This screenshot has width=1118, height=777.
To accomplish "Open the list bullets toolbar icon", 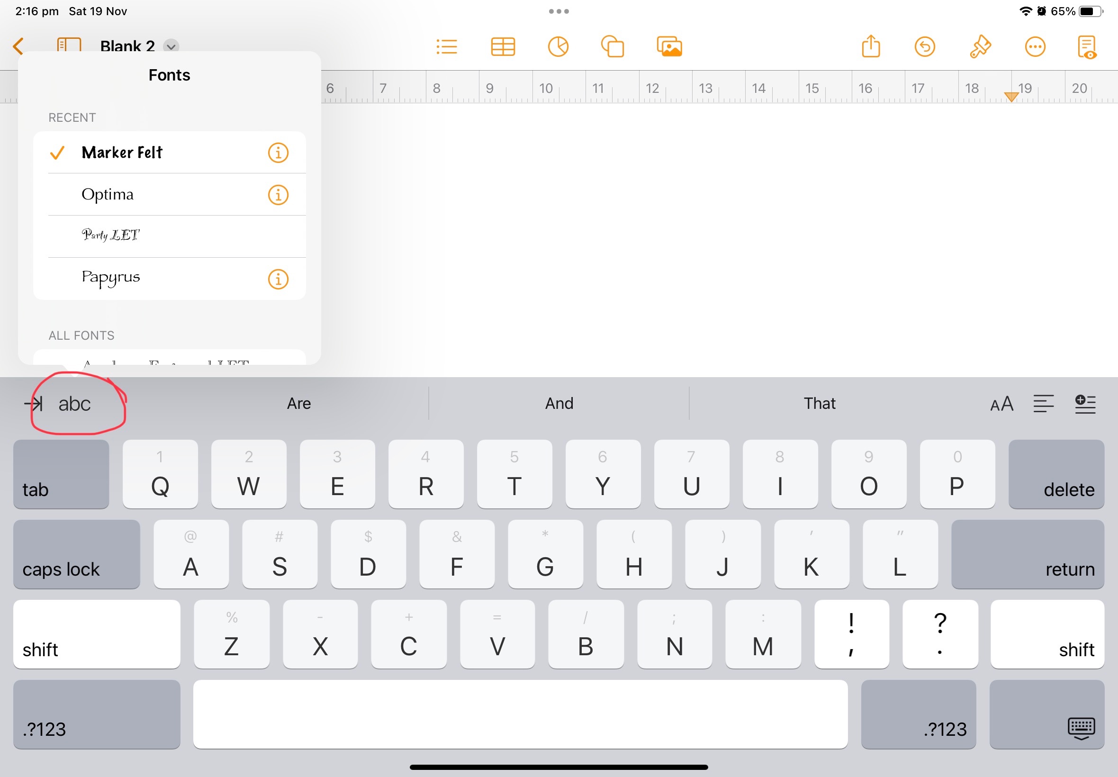I will coord(446,47).
